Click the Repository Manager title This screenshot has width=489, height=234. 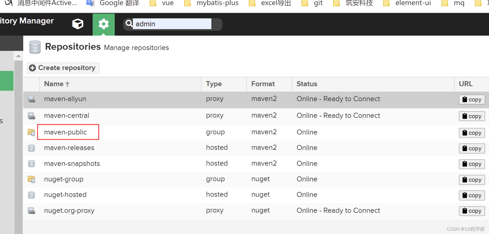tap(27, 21)
